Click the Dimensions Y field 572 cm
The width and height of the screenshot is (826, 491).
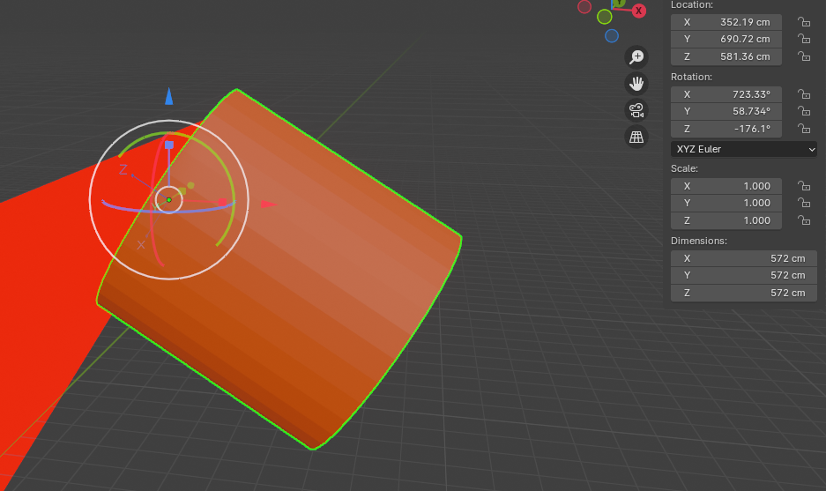pos(744,275)
